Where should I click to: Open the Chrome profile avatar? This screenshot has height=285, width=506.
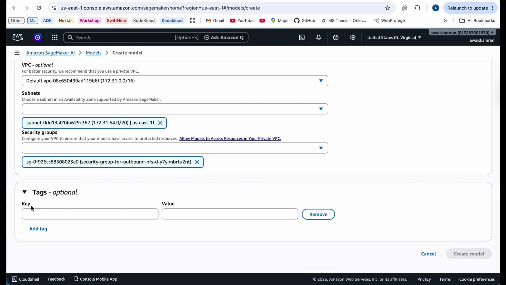(x=436, y=8)
